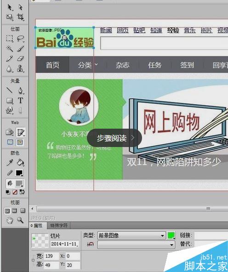The height and width of the screenshot is (272, 228).
Task: Select the Slice tool
Action: point(21,132)
